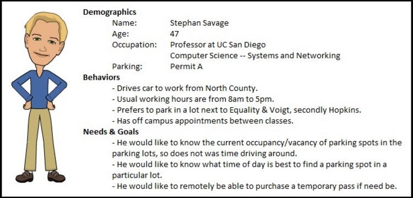The image size is (413, 198).
Task: Select the Behaviors heading
Action: click(101, 78)
